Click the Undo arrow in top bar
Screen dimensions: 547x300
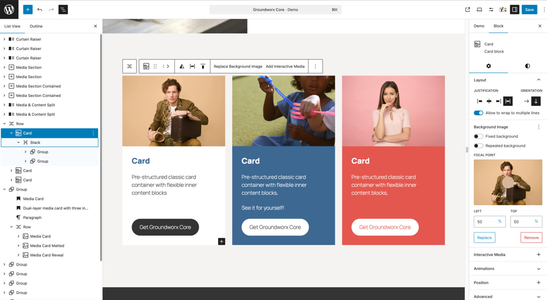coord(40,9)
